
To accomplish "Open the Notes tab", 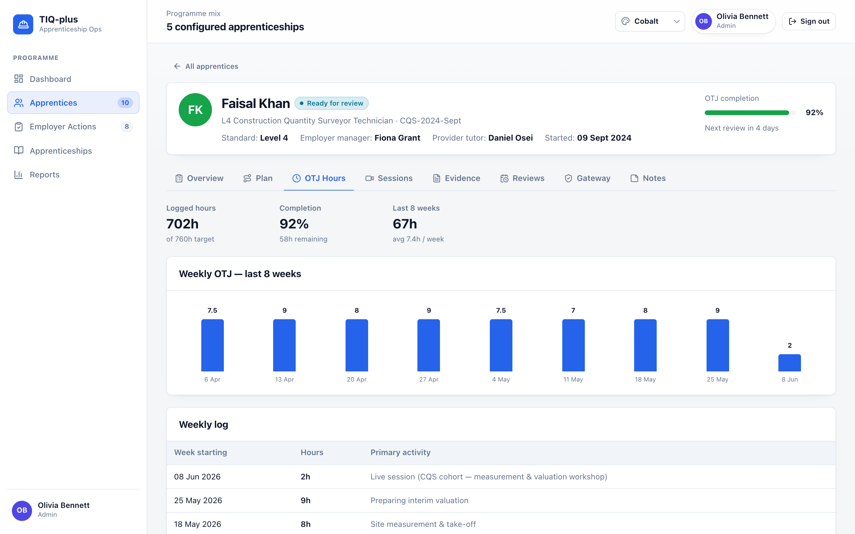I will 648,178.
